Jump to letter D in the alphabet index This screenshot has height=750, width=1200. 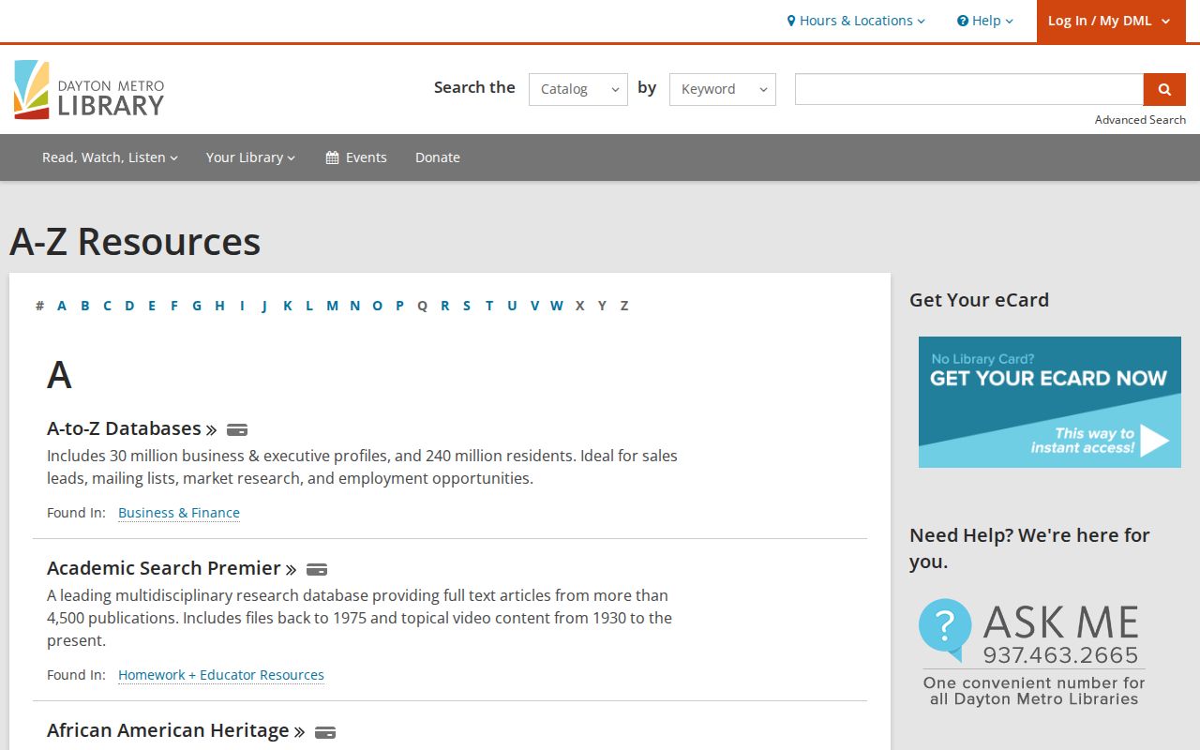(129, 306)
